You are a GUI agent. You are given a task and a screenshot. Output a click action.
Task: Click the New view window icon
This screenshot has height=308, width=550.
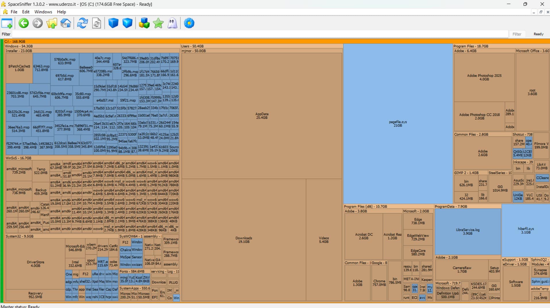point(7,23)
